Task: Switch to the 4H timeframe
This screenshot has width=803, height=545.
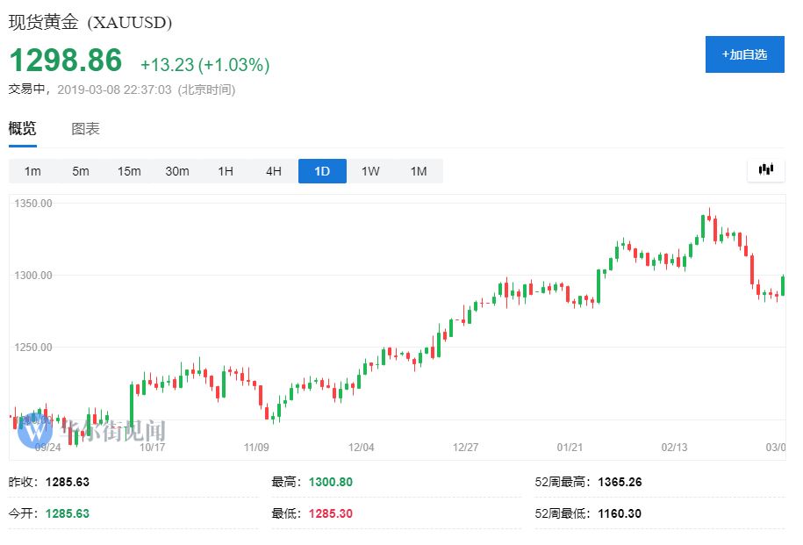Action: (x=274, y=171)
